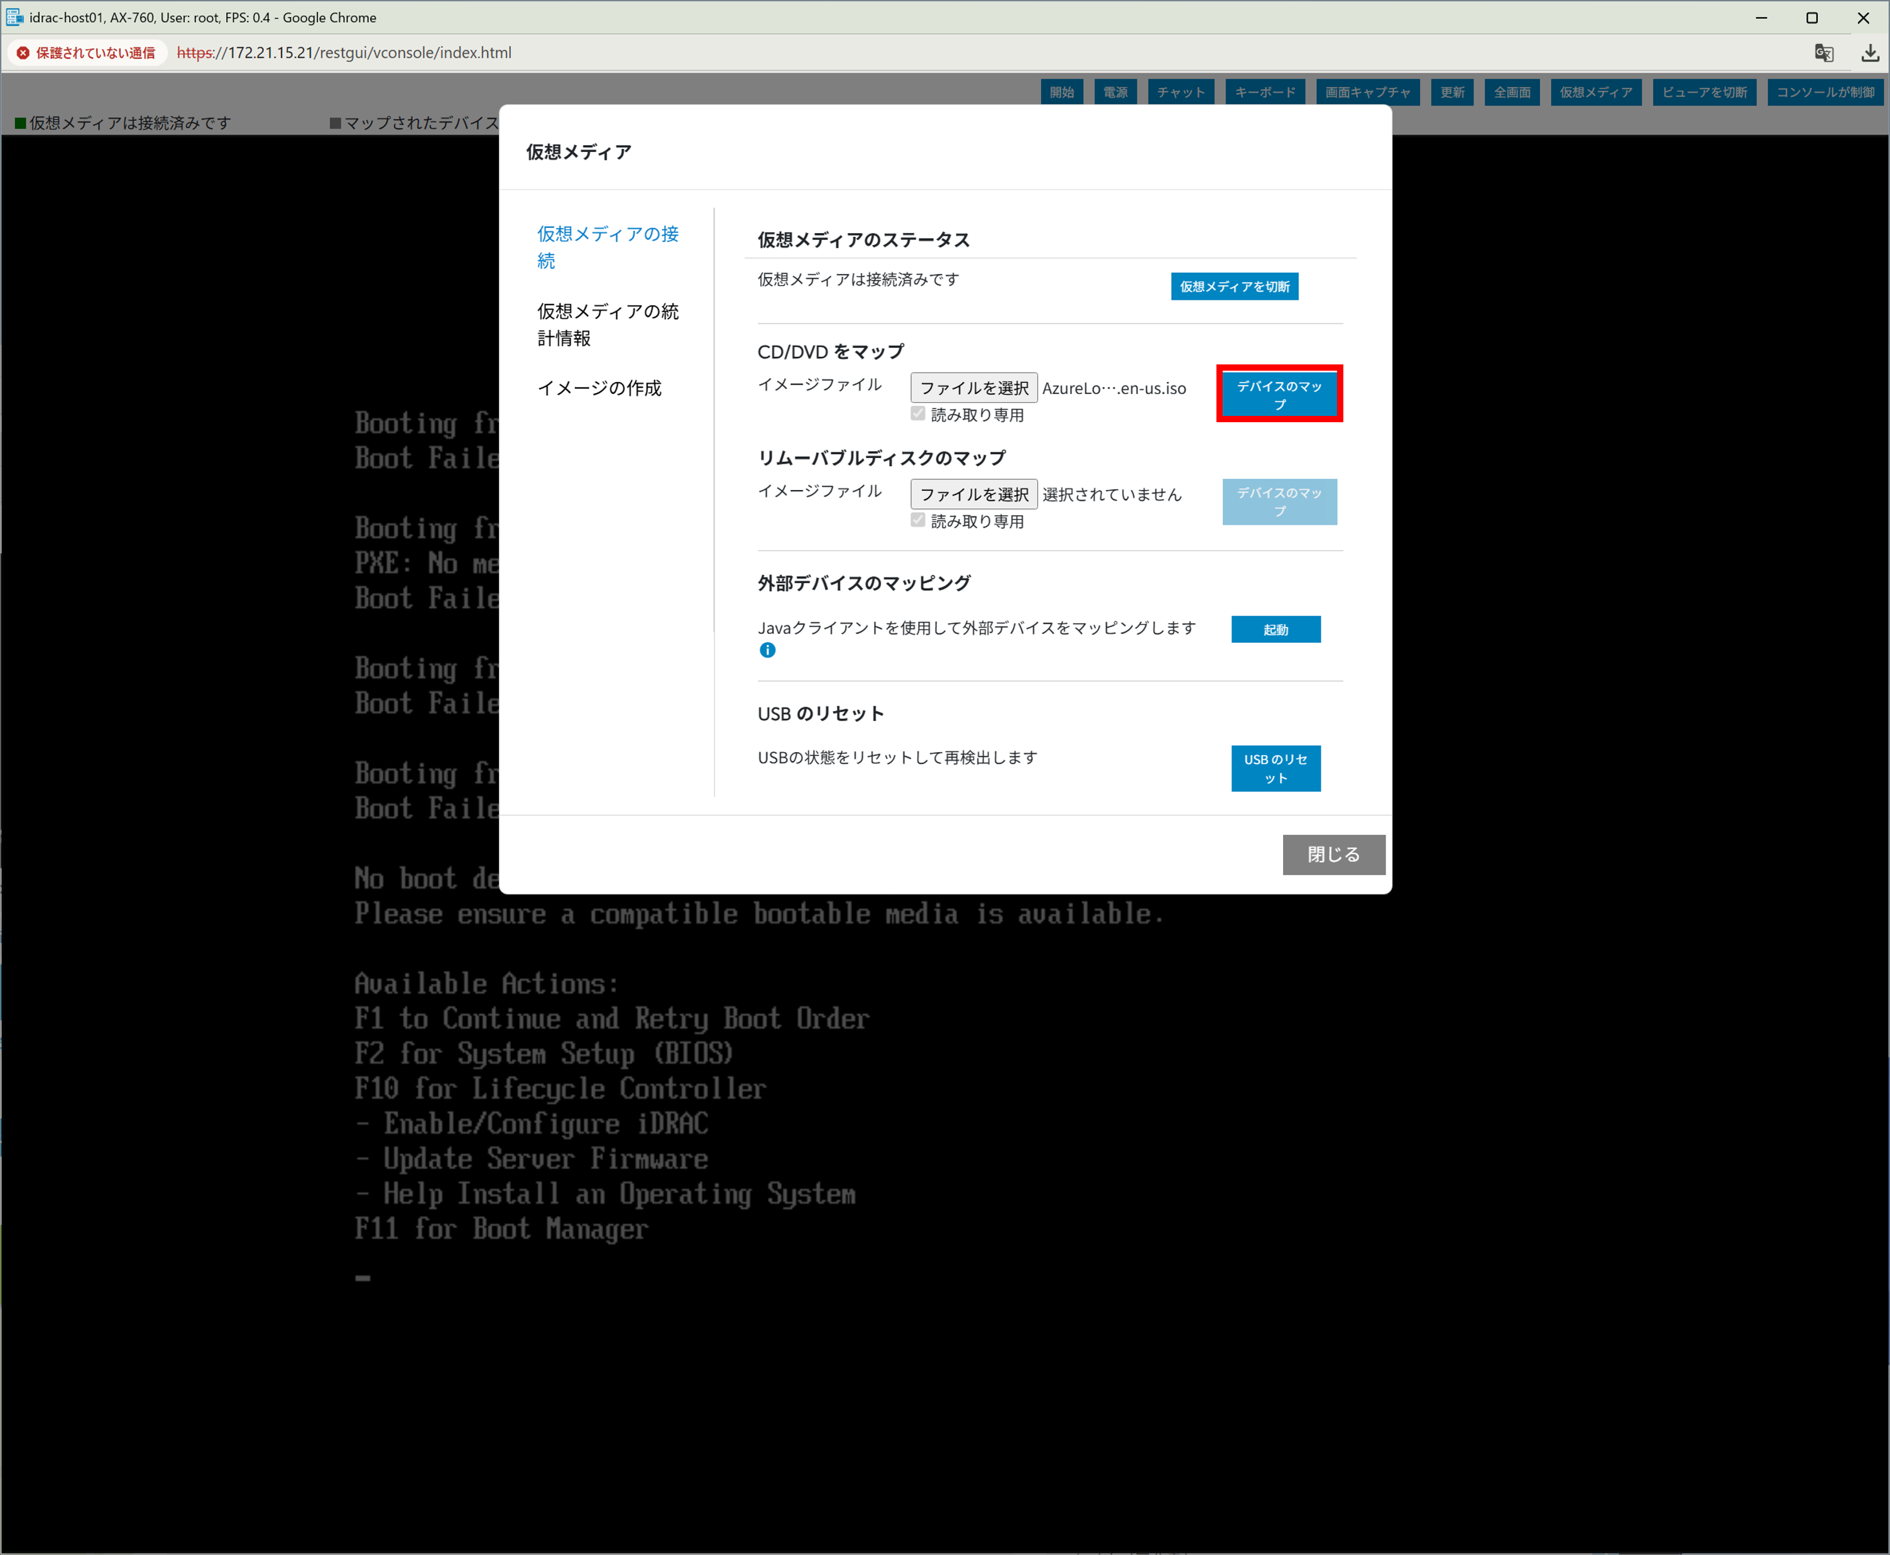The height and width of the screenshot is (1555, 1890).
Task: Close the virtual media dialog
Action: [x=1333, y=854]
